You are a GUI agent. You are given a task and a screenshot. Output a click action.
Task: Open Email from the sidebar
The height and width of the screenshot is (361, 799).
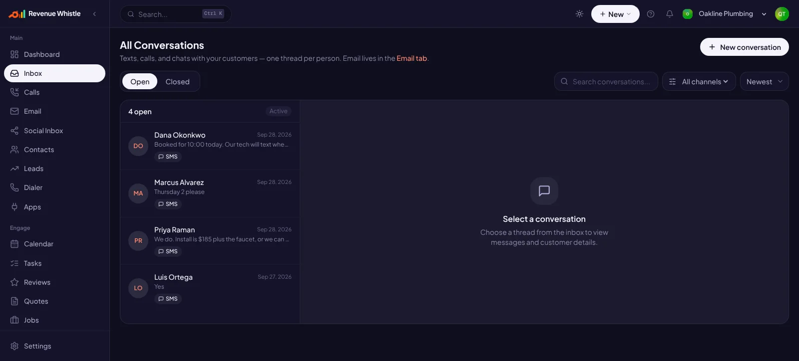pos(54,111)
